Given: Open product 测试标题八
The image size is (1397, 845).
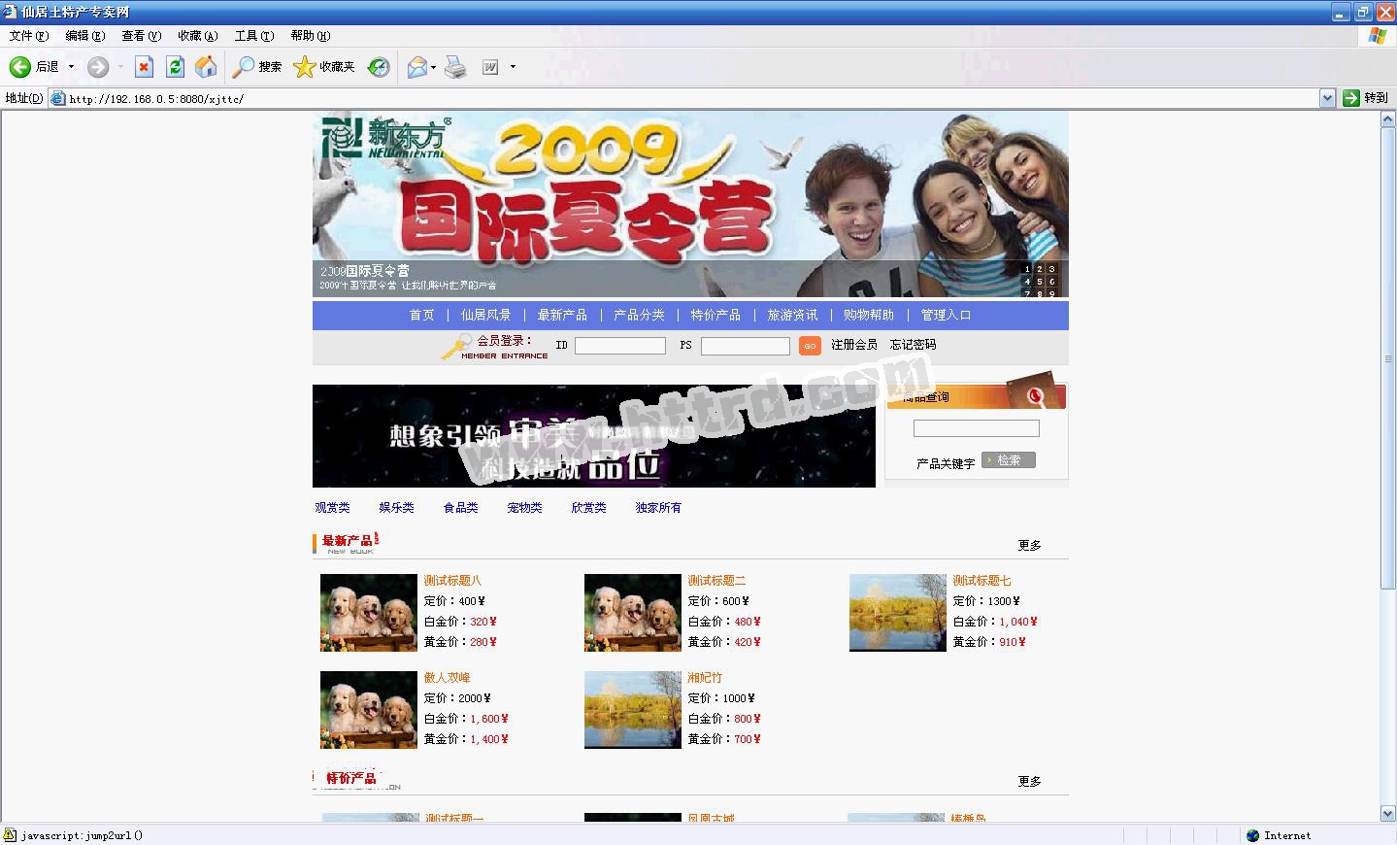Looking at the screenshot, I should point(452,581).
